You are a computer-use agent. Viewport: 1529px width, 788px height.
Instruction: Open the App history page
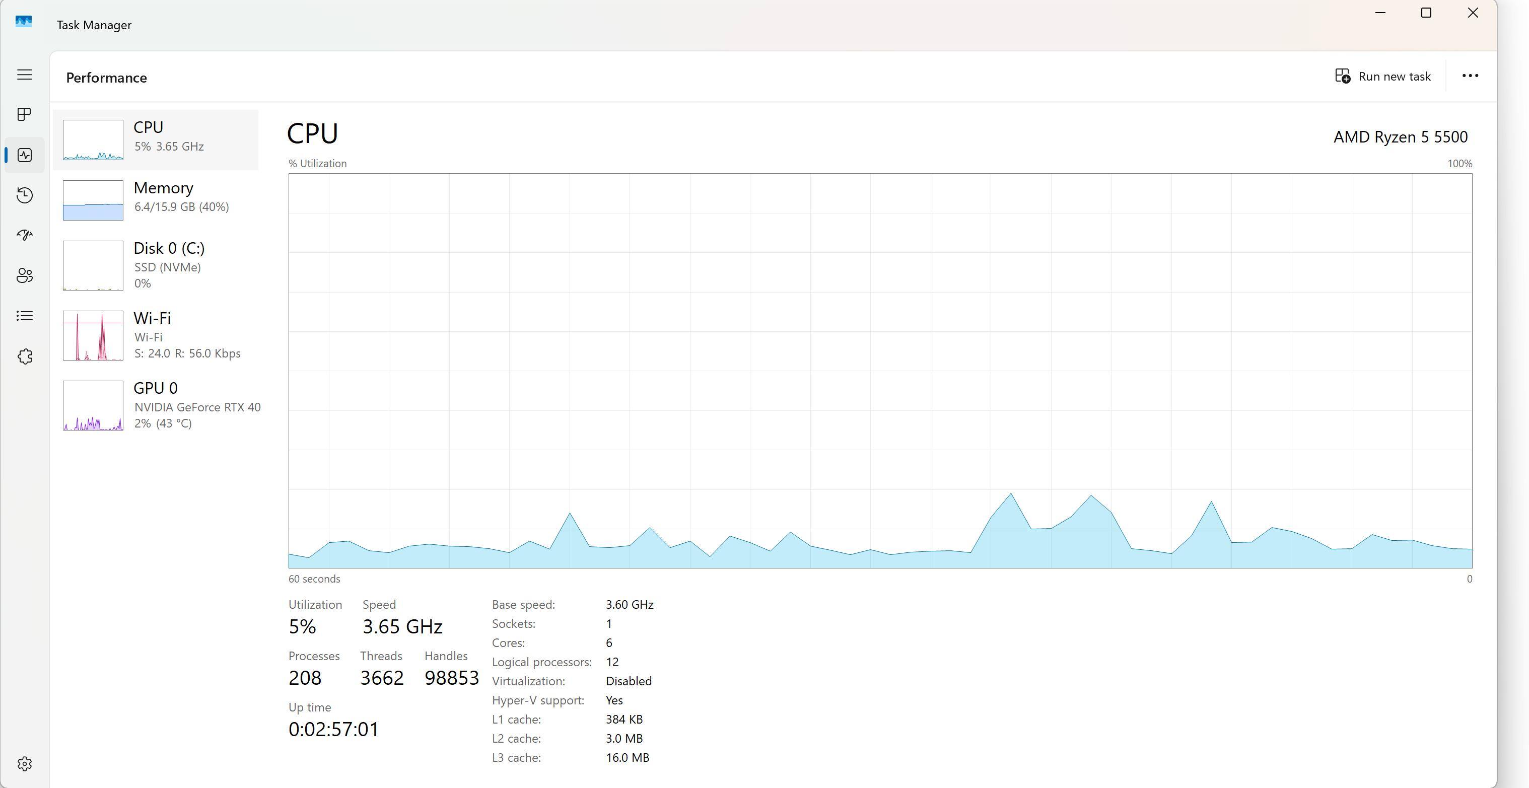pos(24,195)
